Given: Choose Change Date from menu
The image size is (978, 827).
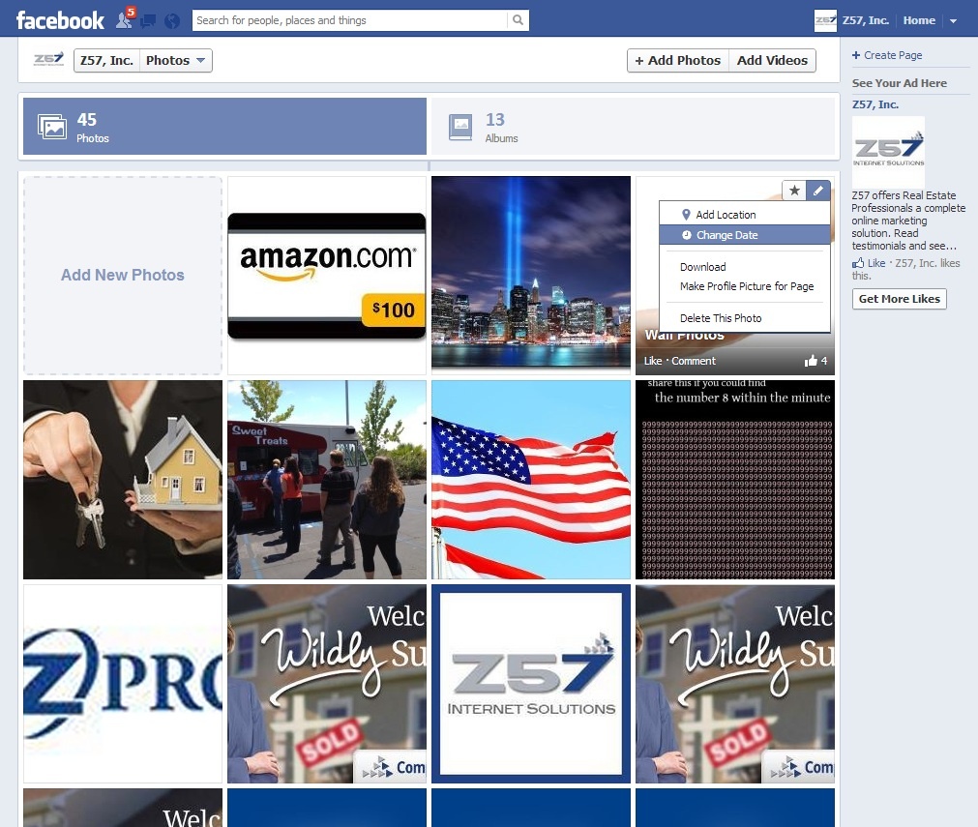Looking at the screenshot, I should click(745, 235).
